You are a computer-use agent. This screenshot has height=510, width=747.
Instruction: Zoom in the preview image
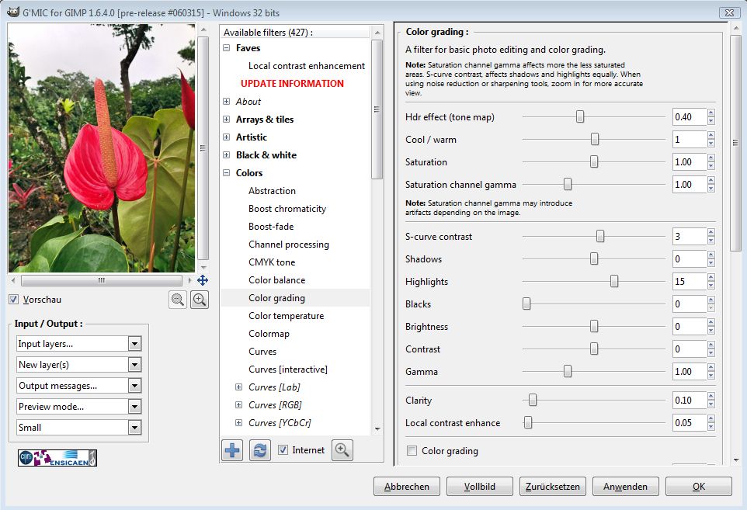[x=200, y=300]
